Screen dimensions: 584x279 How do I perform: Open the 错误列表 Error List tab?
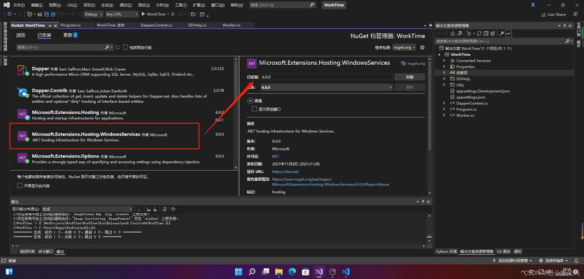pos(27,252)
